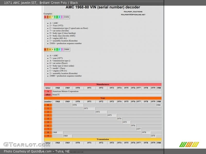Click the '1968' cell in Year row 8
The height and width of the screenshot is (154, 206).
tap(57, 132)
